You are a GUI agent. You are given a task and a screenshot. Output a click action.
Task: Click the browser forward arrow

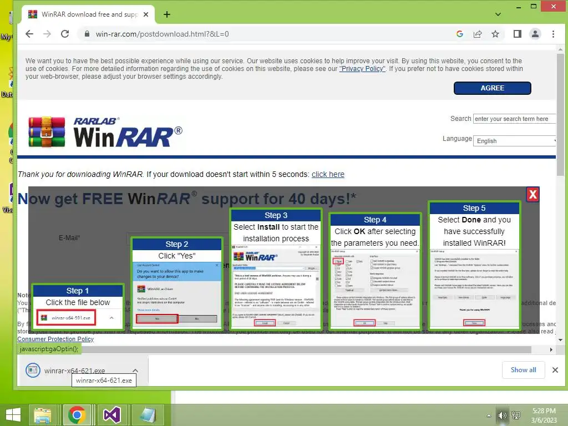(x=47, y=34)
